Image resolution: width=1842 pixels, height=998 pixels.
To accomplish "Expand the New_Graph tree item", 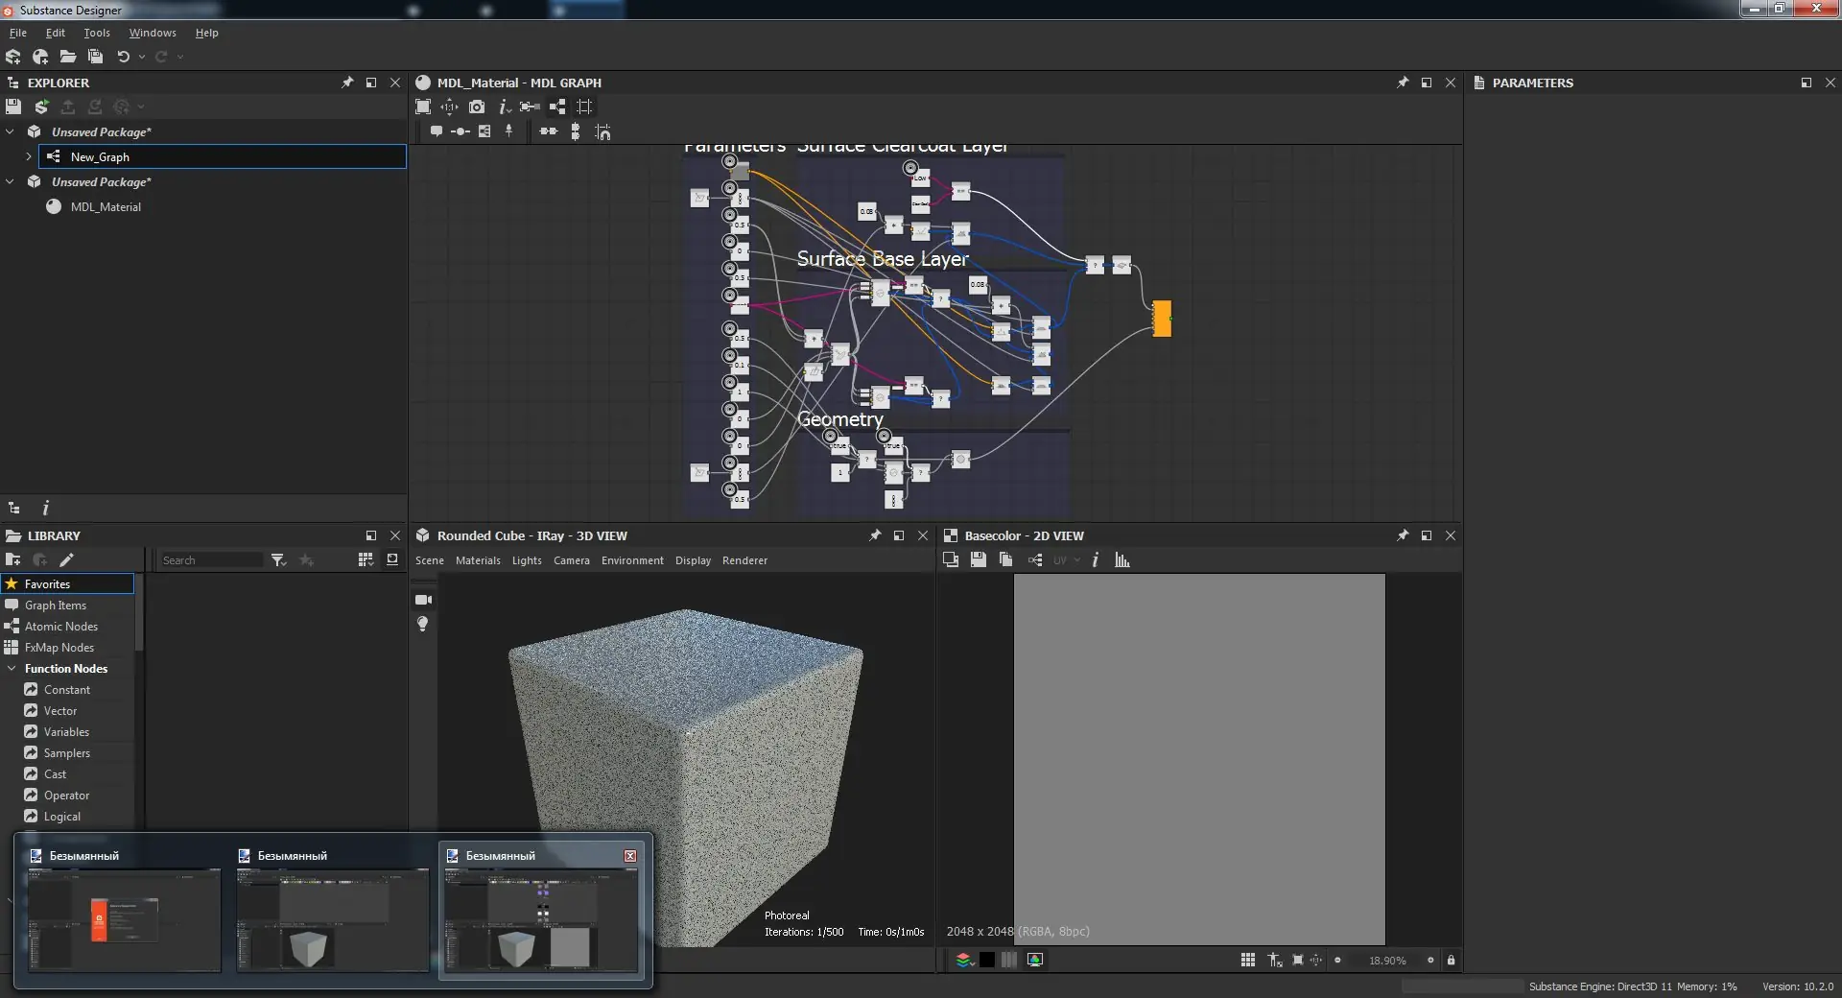I will 29,156.
